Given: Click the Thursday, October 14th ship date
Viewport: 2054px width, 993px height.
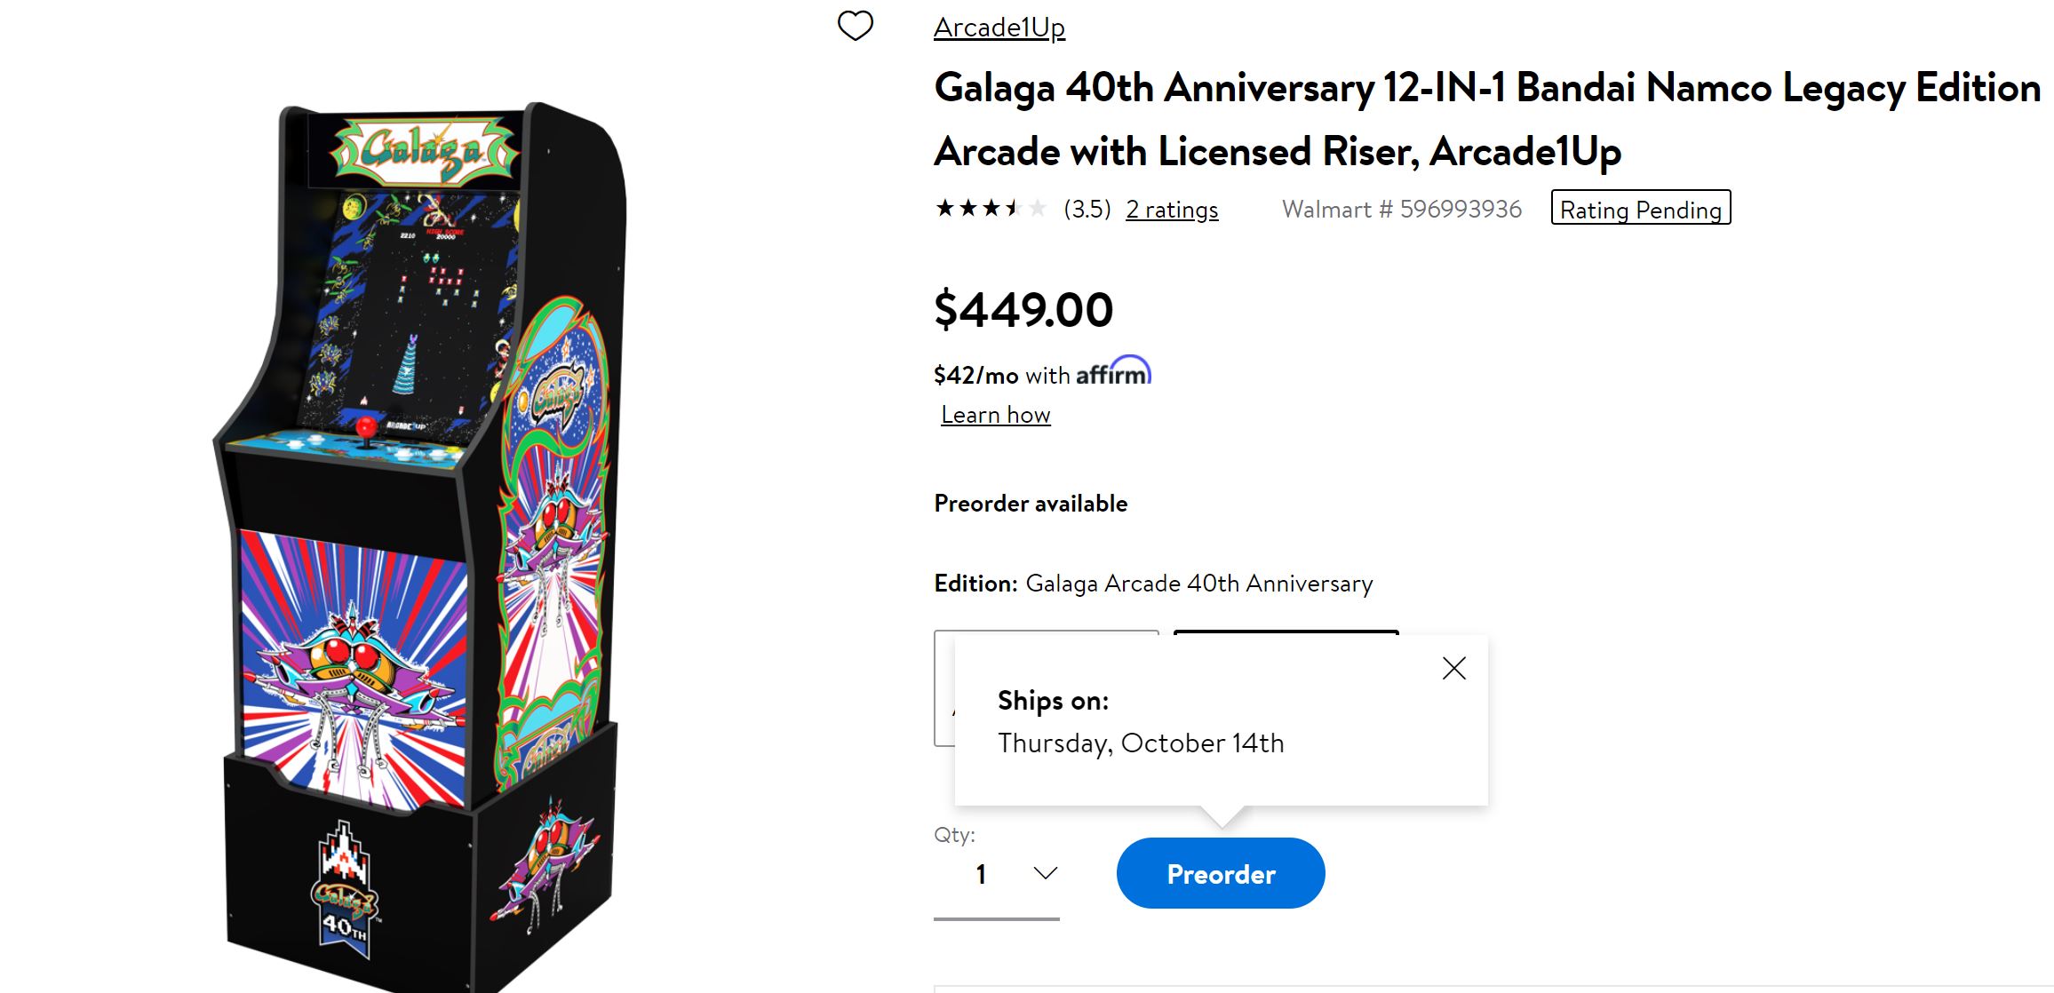Looking at the screenshot, I should (1141, 743).
